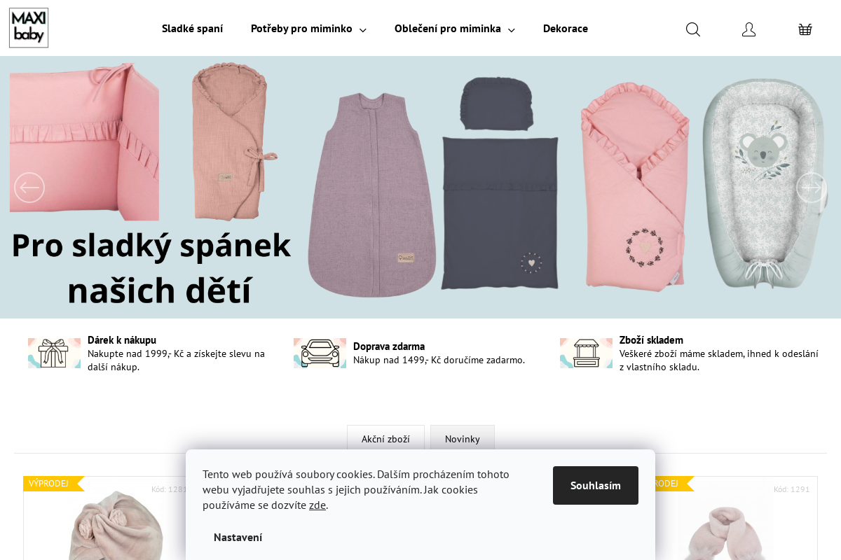Click the gift box icon
Viewport: 841px width, 560px height.
coord(54,353)
